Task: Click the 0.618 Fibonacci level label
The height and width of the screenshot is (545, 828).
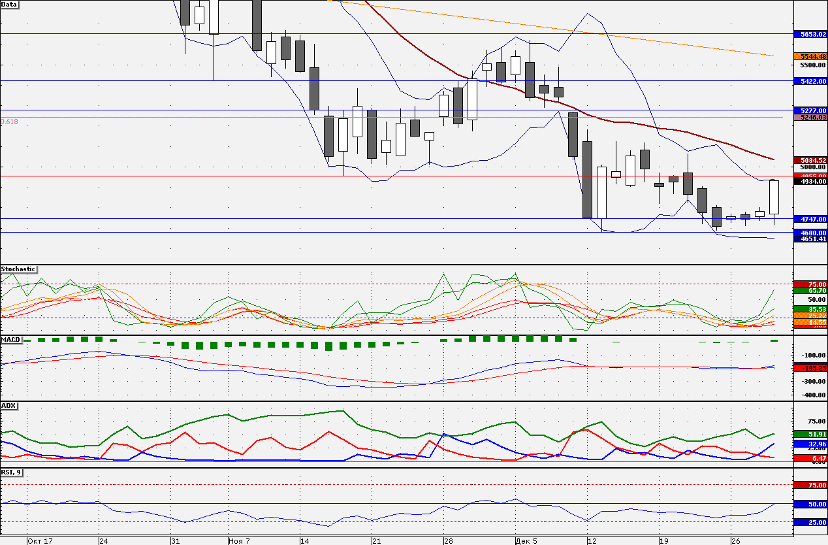Action: point(10,122)
